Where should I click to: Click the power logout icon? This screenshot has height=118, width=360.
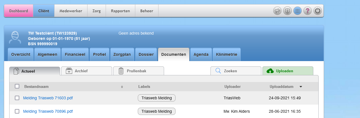pos(318,11)
